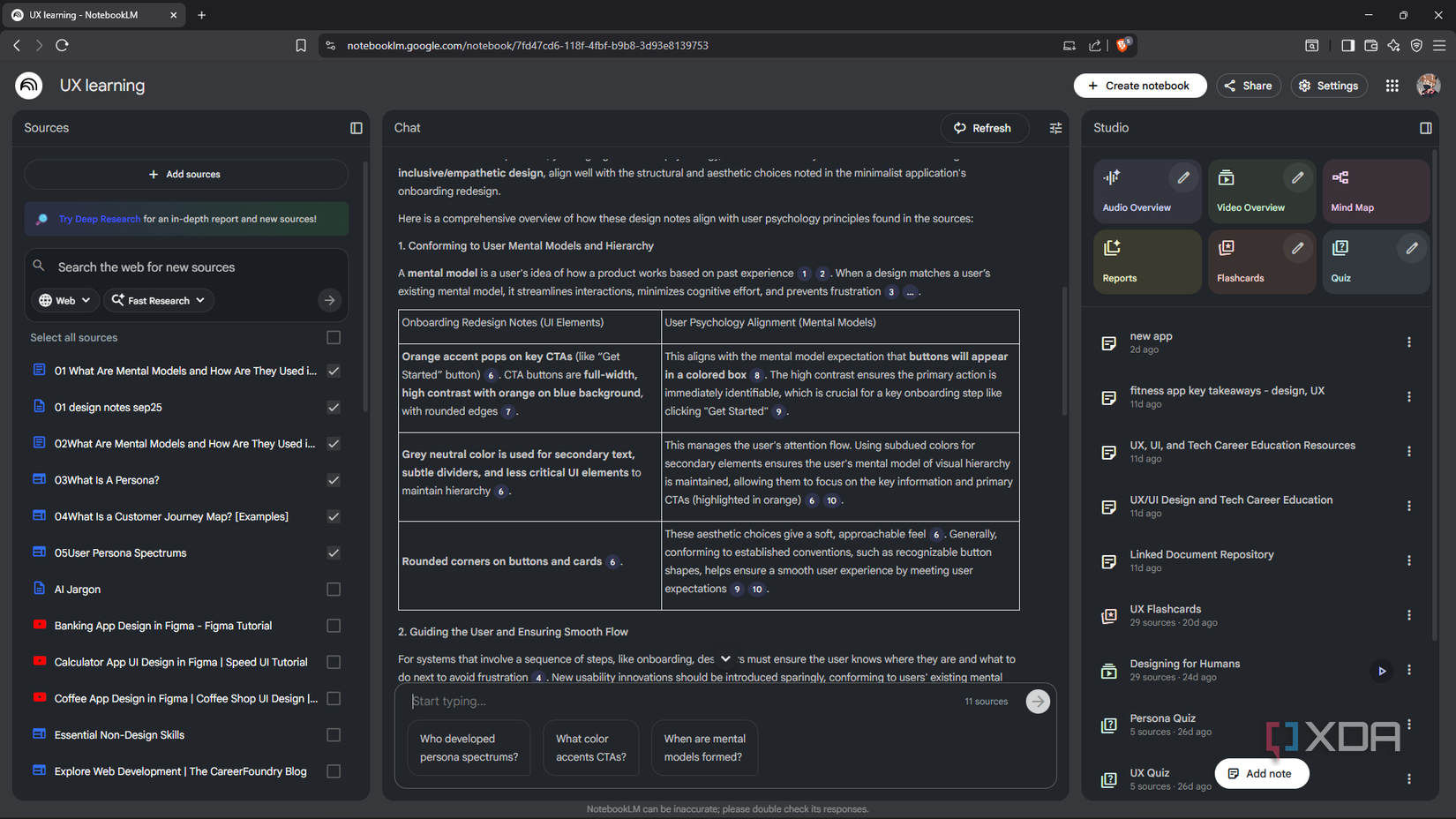Uncheck the 03What Is A Persona source
The height and width of the screenshot is (819, 1456).
pyautogui.click(x=334, y=480)
